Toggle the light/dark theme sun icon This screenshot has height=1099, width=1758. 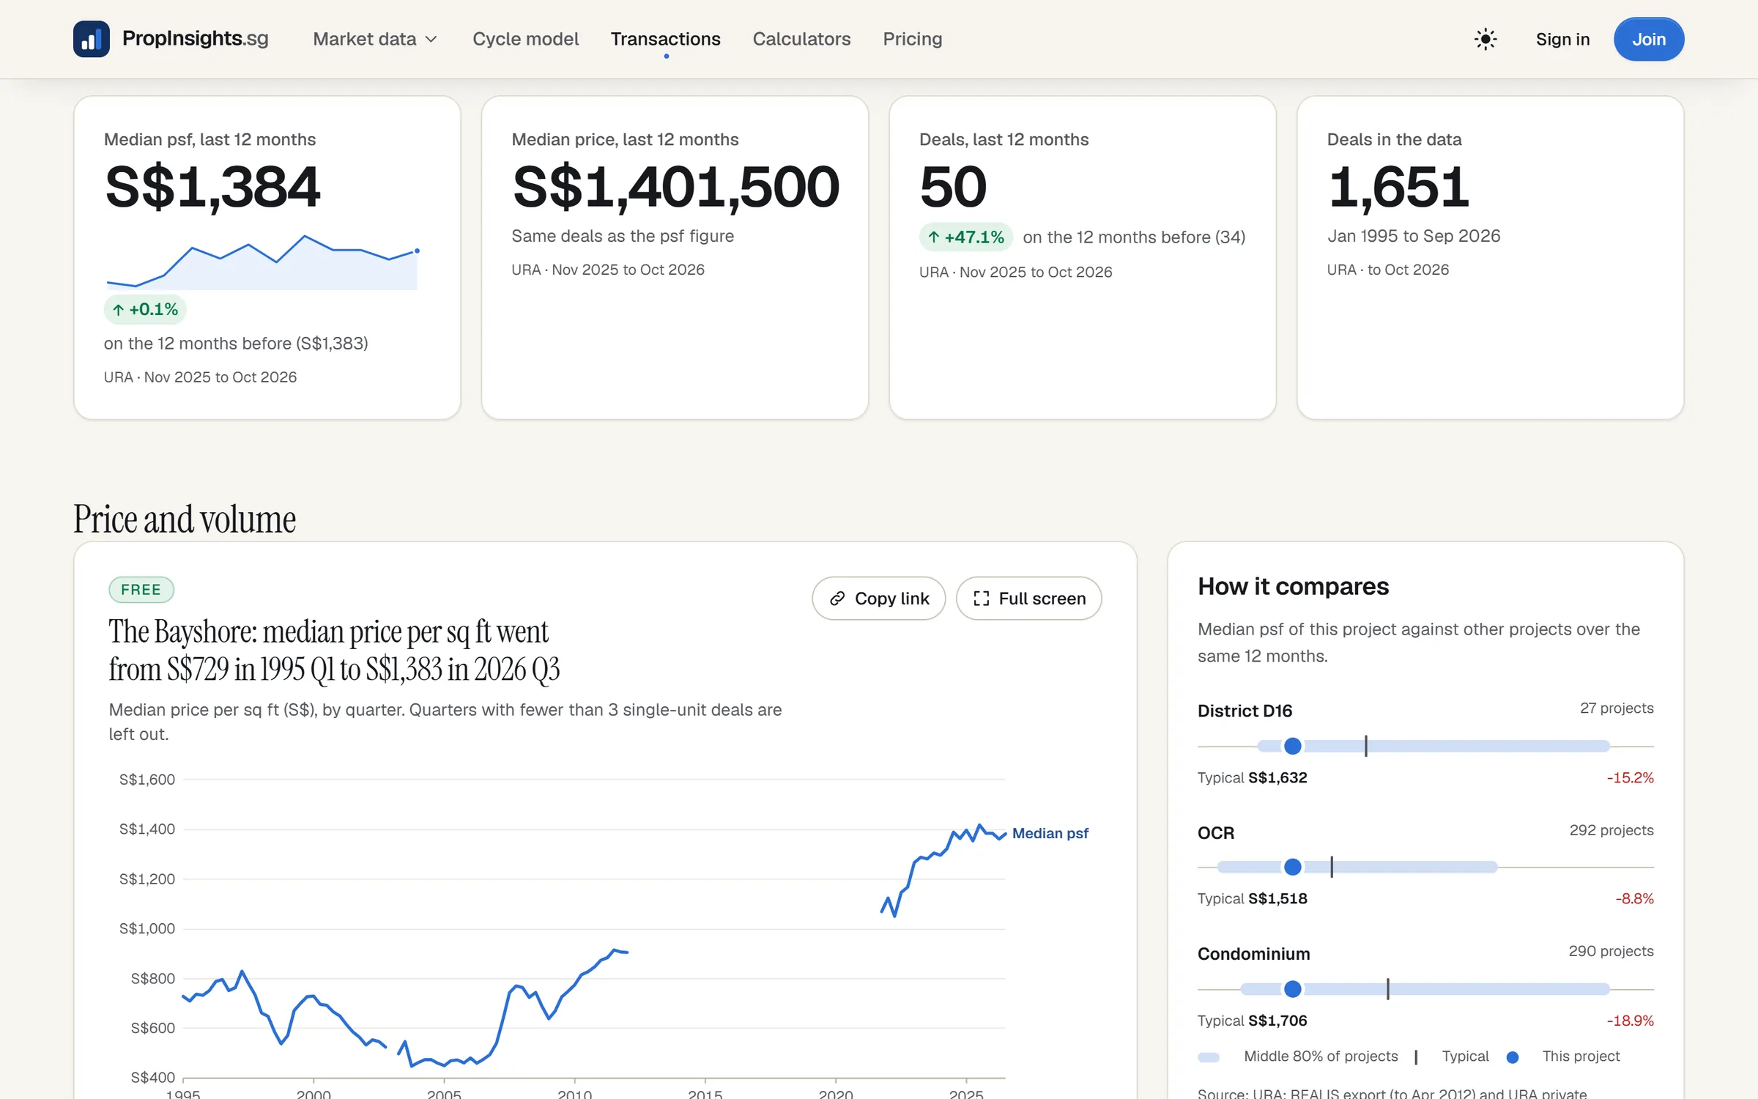(x=1485, y=39)
